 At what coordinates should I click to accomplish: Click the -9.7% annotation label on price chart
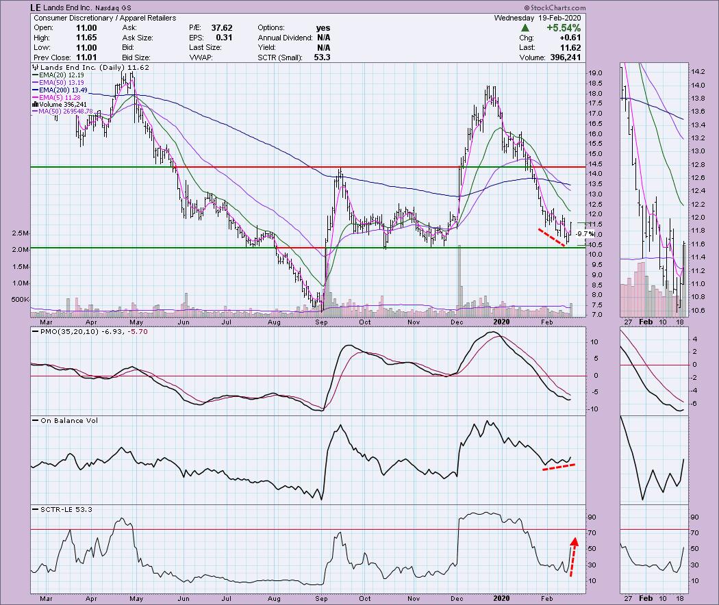click(x=585, y=234)
